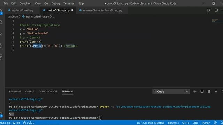223x125 pixels.
Task: Split the terminal panel
Action: pyautogui.click(x=202, y=91)
